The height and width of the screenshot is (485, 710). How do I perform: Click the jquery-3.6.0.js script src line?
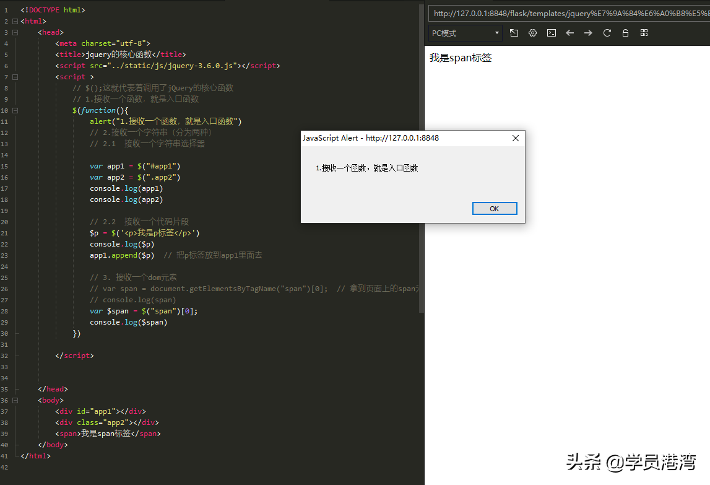click(168, 66)
